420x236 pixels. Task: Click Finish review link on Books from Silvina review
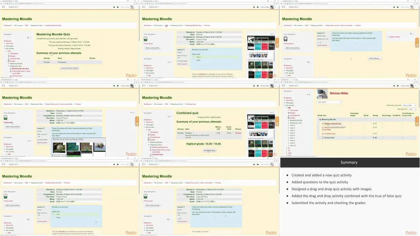click(8, 122)
